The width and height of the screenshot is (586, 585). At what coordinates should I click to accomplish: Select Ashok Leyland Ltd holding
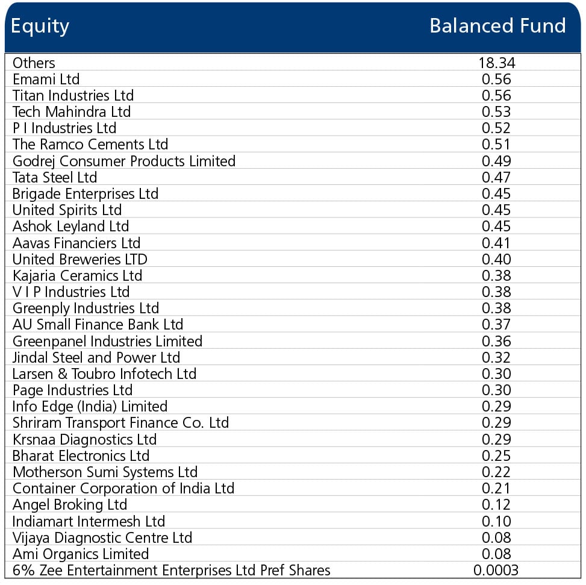coord(71,227)
